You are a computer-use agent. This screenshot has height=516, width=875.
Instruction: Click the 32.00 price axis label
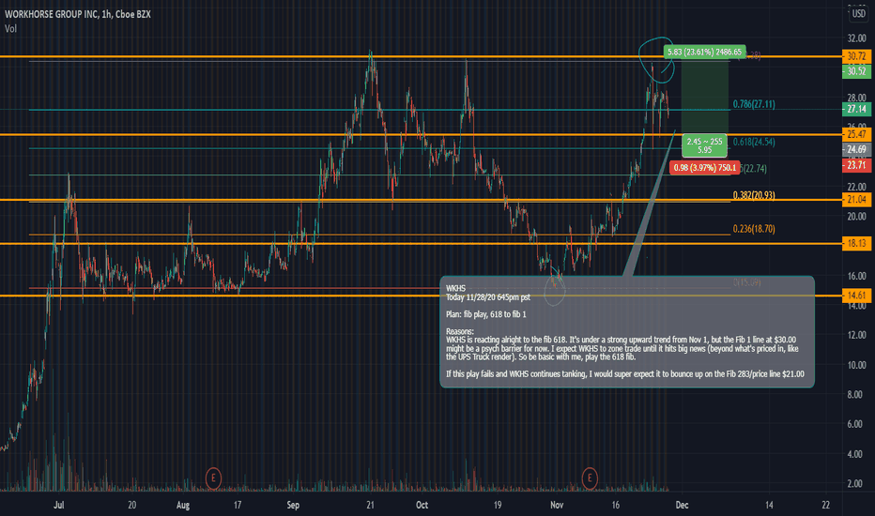pyautogui.click(x=856, y=39)
